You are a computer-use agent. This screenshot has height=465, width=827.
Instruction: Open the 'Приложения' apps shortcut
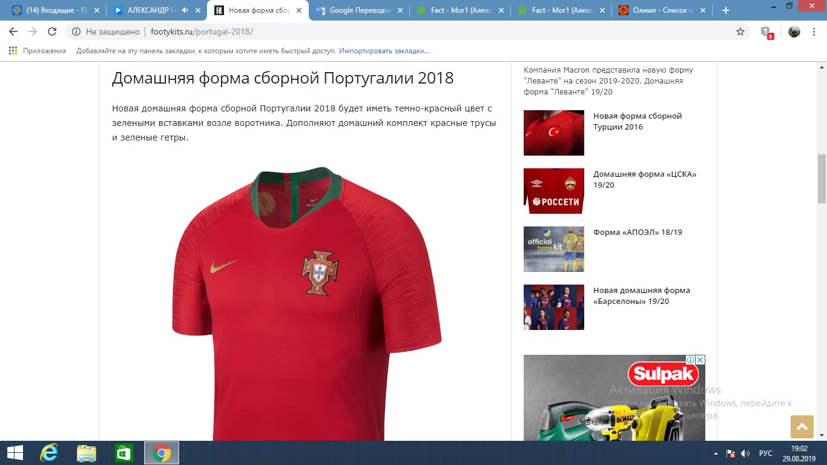pos(38,51)
